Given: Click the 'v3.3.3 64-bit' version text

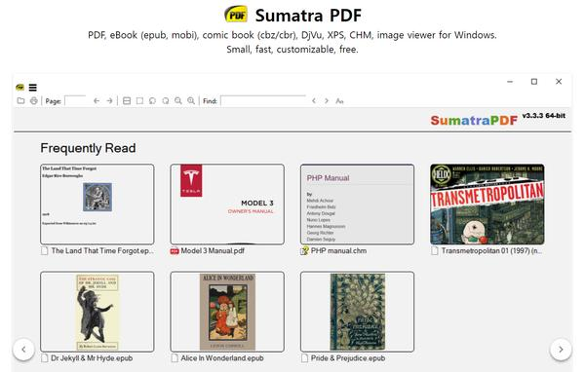Looking at the screenshot, I should point(544,116).
